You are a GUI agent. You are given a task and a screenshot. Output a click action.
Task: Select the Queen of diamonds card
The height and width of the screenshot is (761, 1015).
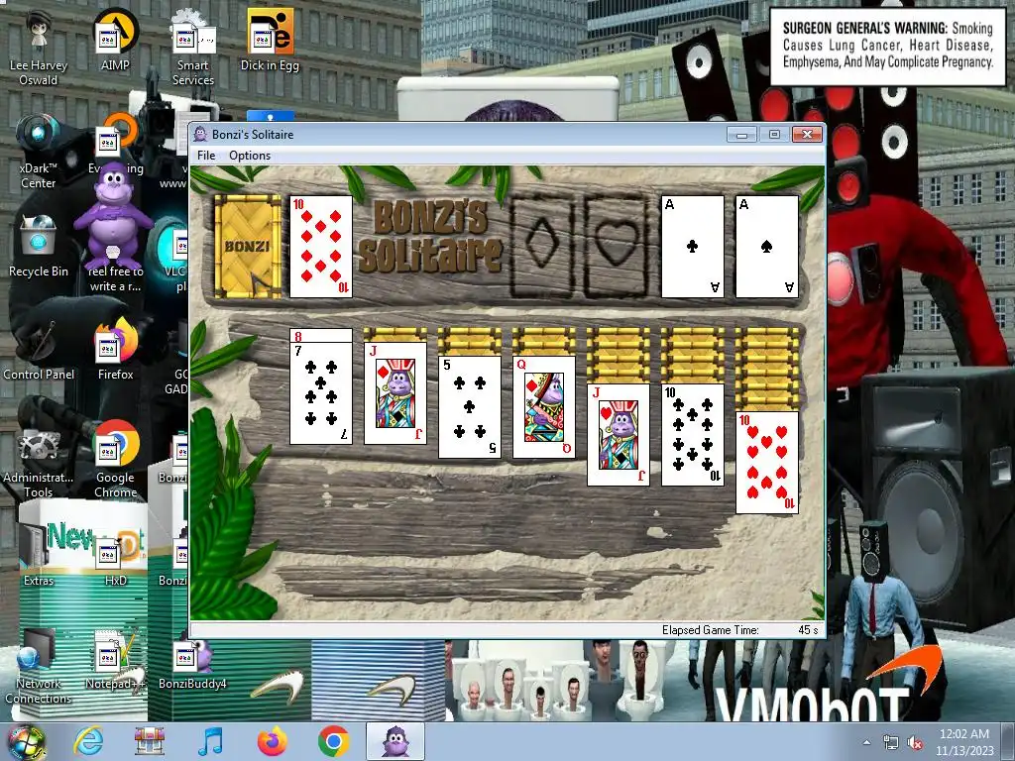tap(544, 407)
